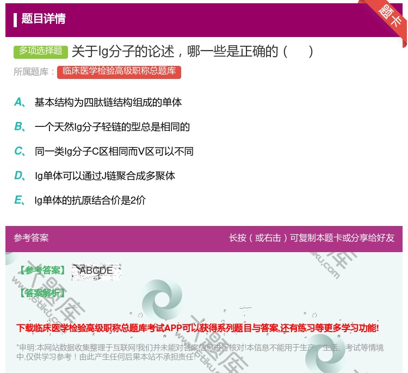
Task: Click the 参考答案 section header
Action: [31, 238]
